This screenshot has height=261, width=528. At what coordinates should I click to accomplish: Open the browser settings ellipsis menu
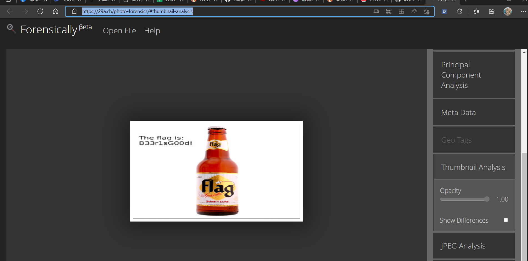pos(524,11)
